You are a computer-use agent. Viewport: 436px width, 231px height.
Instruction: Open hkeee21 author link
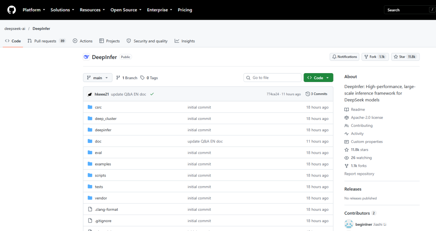tap(101, 94)
